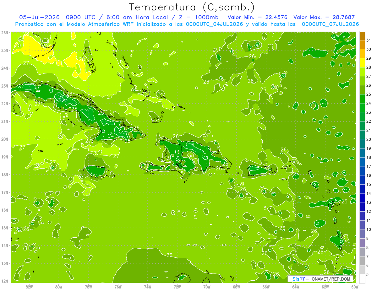Click longitude axis label "60W"
The image size is (377, 291).
[355, 287]
